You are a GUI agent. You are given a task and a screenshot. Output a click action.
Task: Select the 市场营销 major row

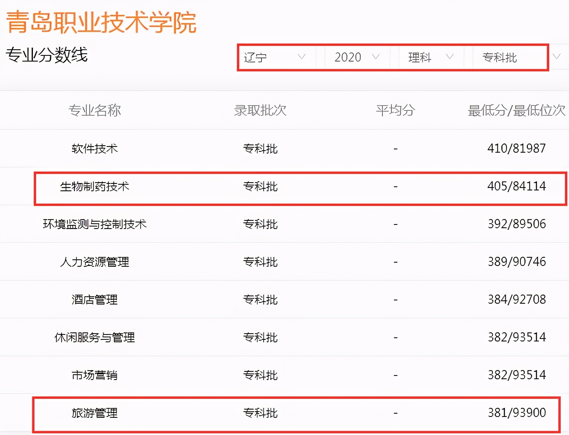point(94,375)
